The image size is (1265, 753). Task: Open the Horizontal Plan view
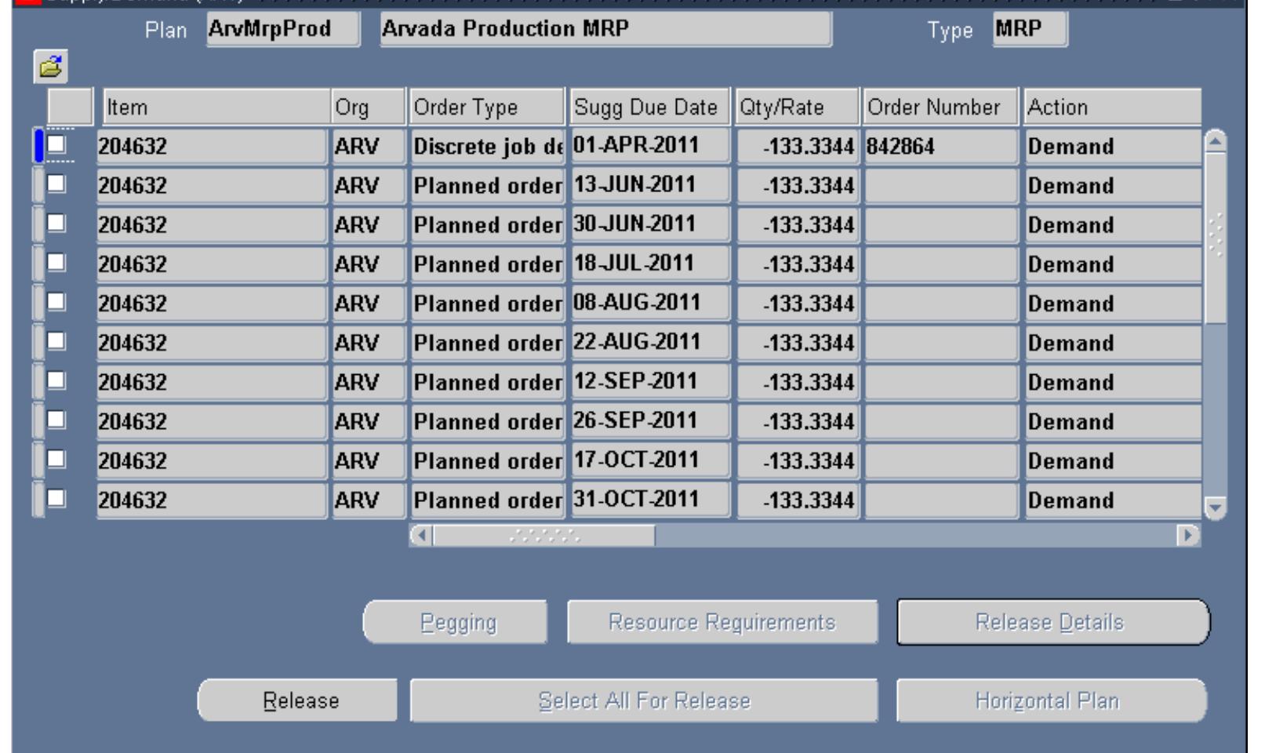pyautogui.click(x=1050, y=700)
